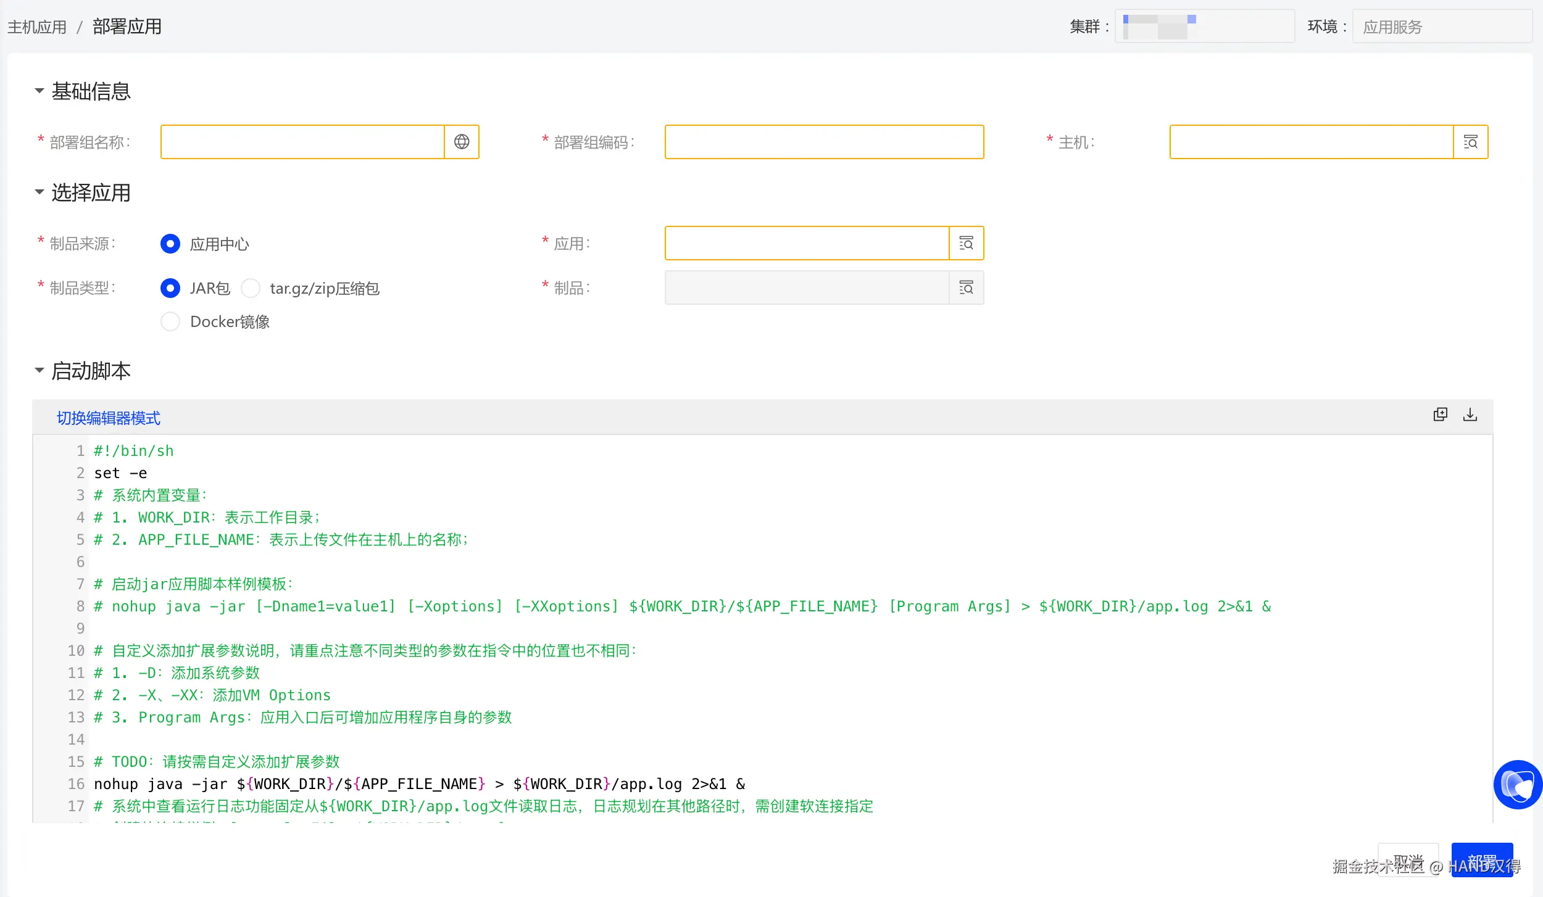Click the download script icon in editor toolbar

tap(1470, 415)
